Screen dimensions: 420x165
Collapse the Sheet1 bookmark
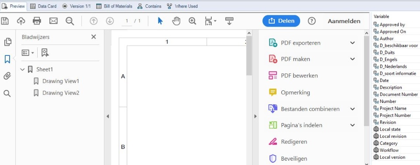click(22, 69)
